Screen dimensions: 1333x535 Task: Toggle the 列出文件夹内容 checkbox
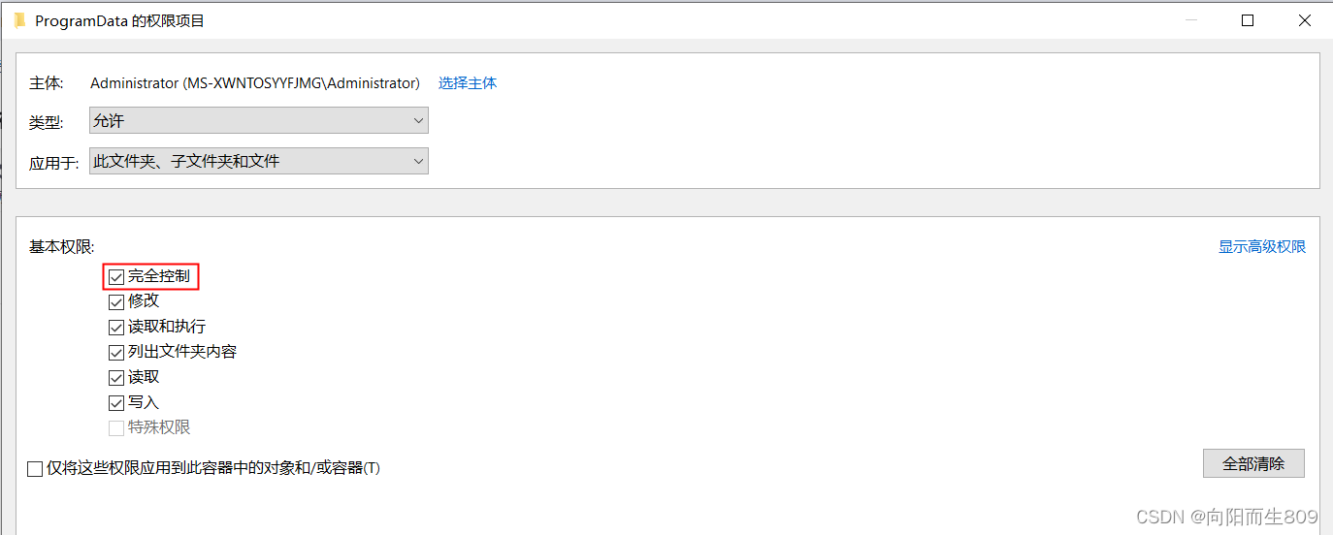click(x=116, y=353)
